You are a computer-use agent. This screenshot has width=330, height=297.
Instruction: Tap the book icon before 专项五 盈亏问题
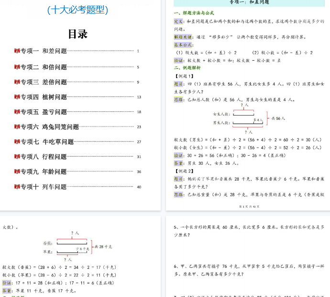click(17, 112)
